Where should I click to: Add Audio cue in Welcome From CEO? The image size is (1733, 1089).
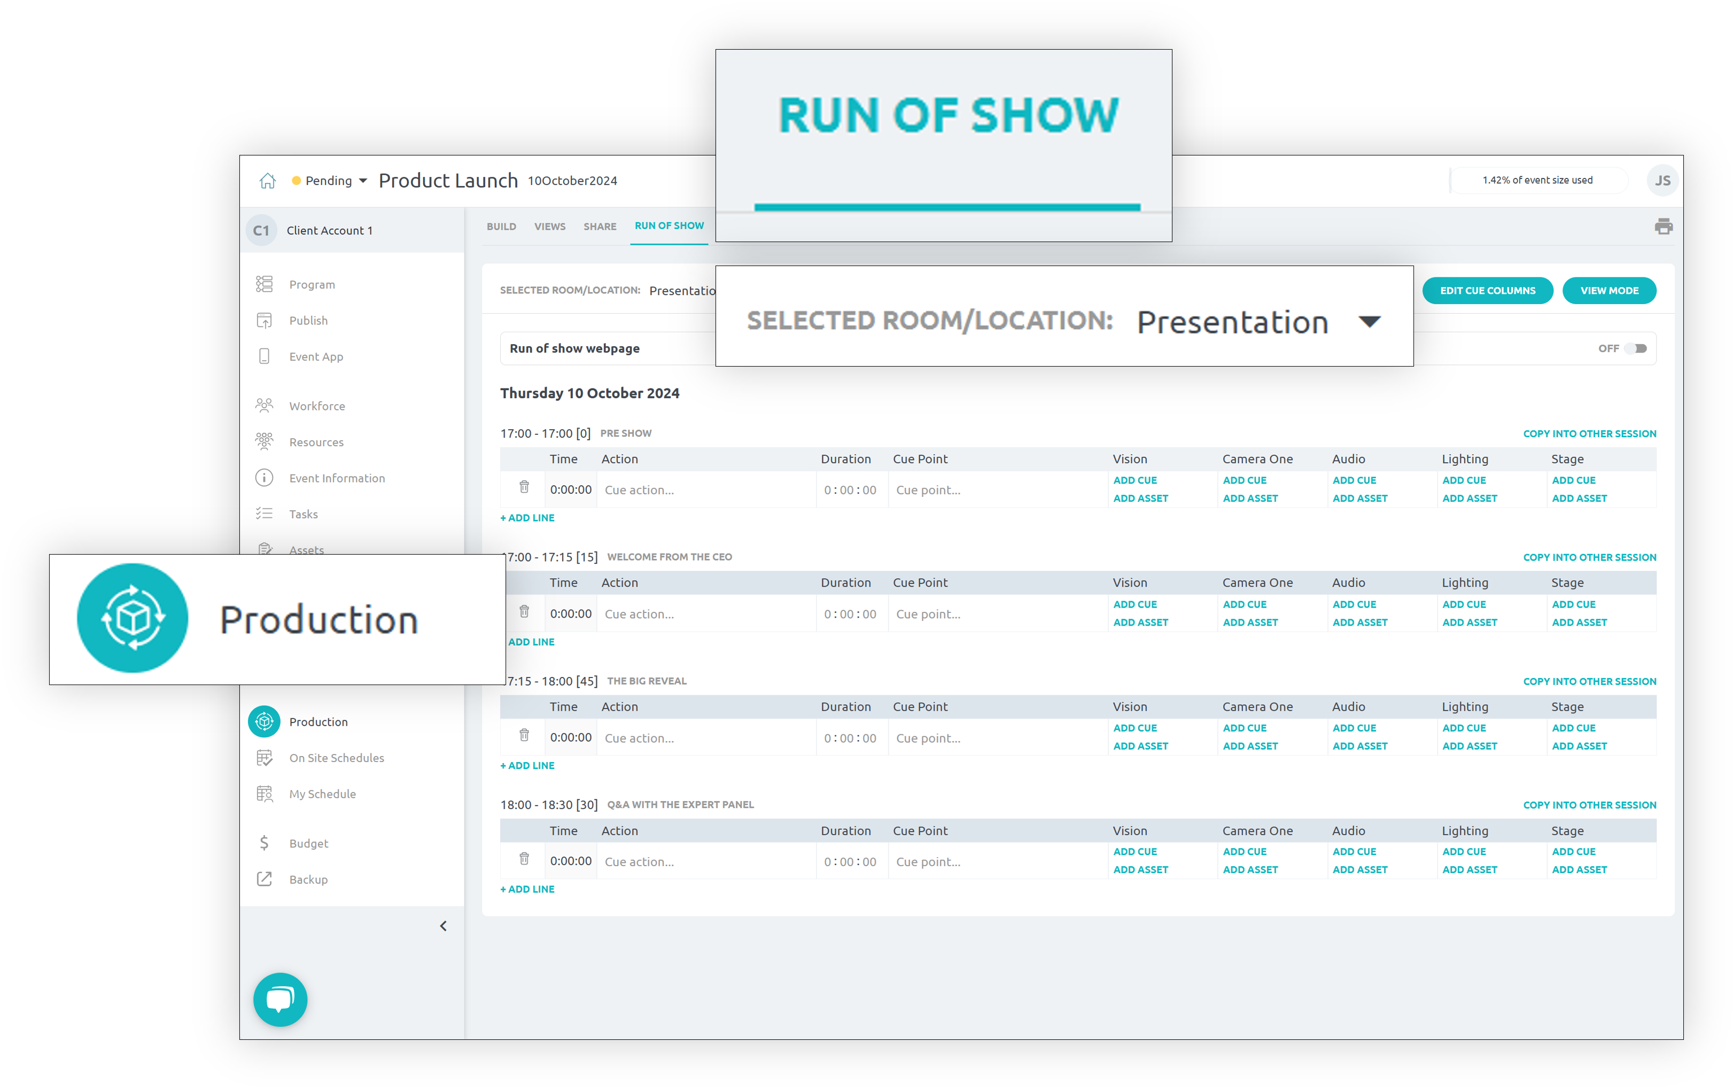(x=1355, y=604)
